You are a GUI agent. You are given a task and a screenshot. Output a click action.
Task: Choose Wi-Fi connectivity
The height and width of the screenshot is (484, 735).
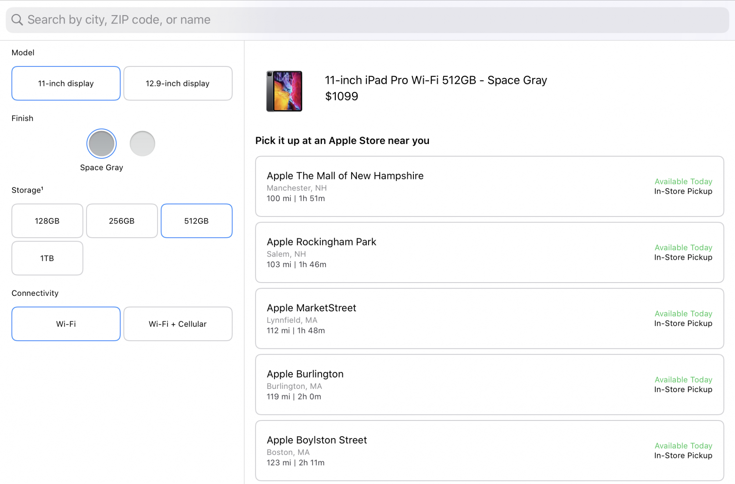click(x=66, y=324)
